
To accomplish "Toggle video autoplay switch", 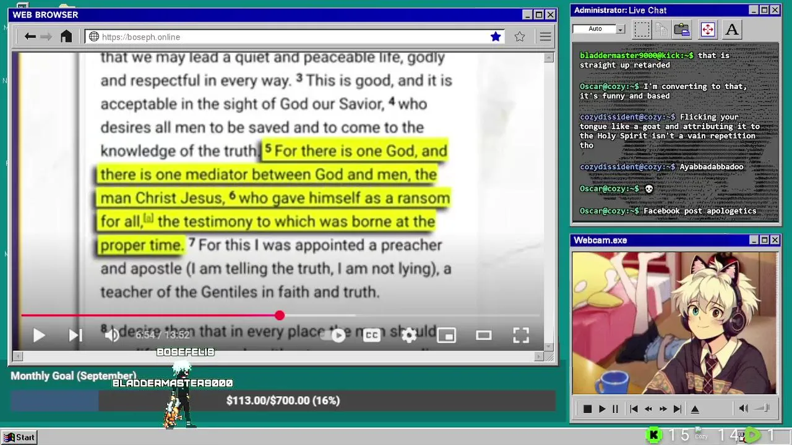I will (x=334, y=336).
